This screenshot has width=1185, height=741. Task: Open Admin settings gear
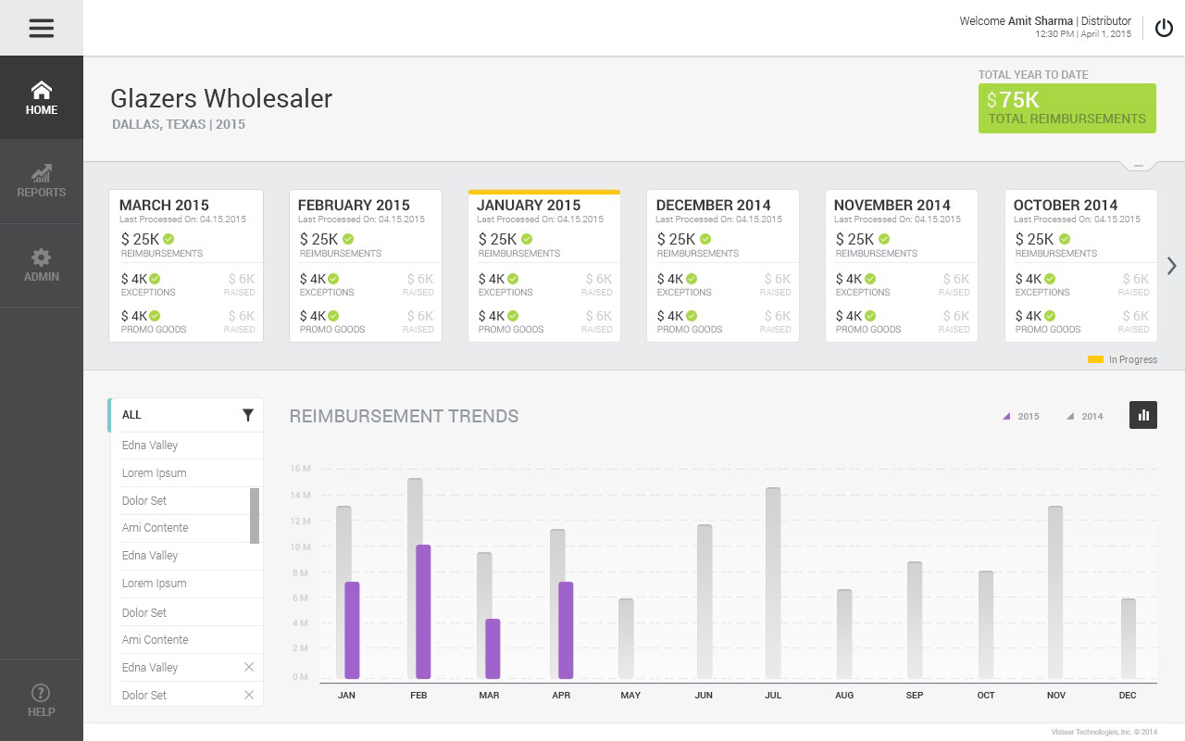pyautogui.click(x=42, y=265)
